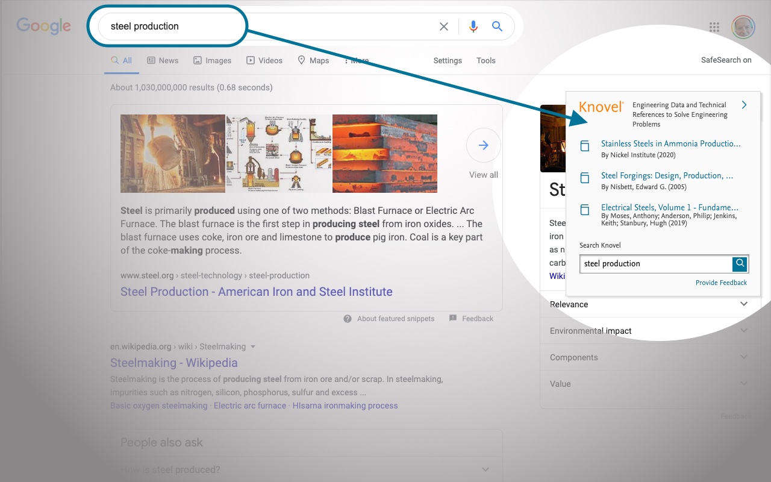Image resolution: width=771 pixels, height=482 pixels.
Task: Clear the search with the X icon
Action: coord(444,27)
